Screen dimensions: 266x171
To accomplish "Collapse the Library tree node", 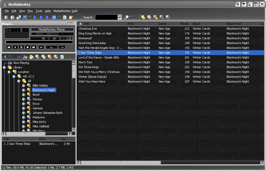I will coord(4,67).
